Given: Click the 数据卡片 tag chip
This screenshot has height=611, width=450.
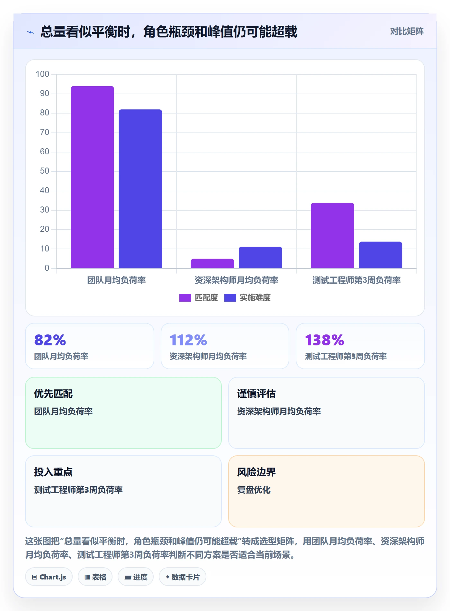Looking at the screenshot, I should coord(183,577).
